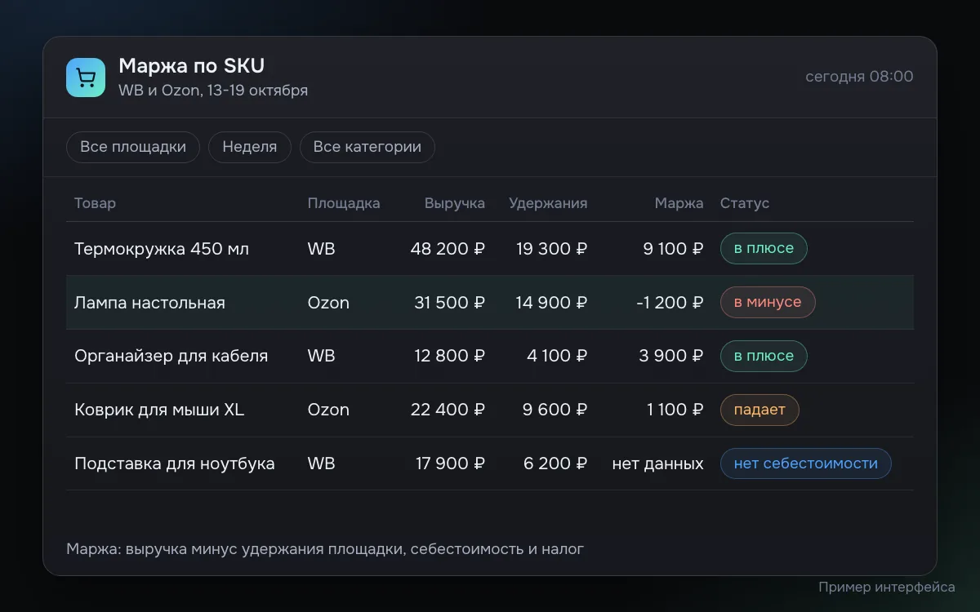Click deductions value '19 300 ₽'
Screen dimensions: 980x612
click(x=552, y=249)
